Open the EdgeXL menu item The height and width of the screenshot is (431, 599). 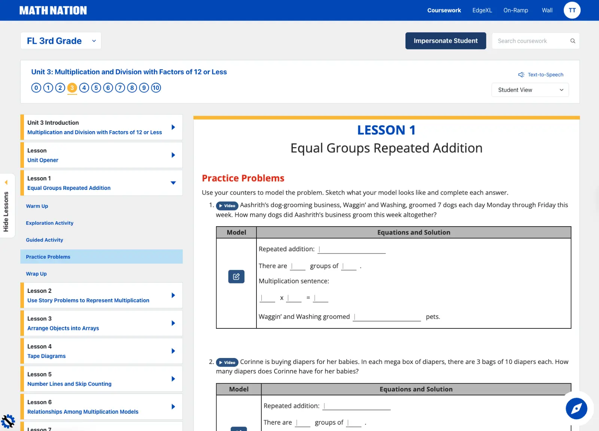click(x=482, y=10)
